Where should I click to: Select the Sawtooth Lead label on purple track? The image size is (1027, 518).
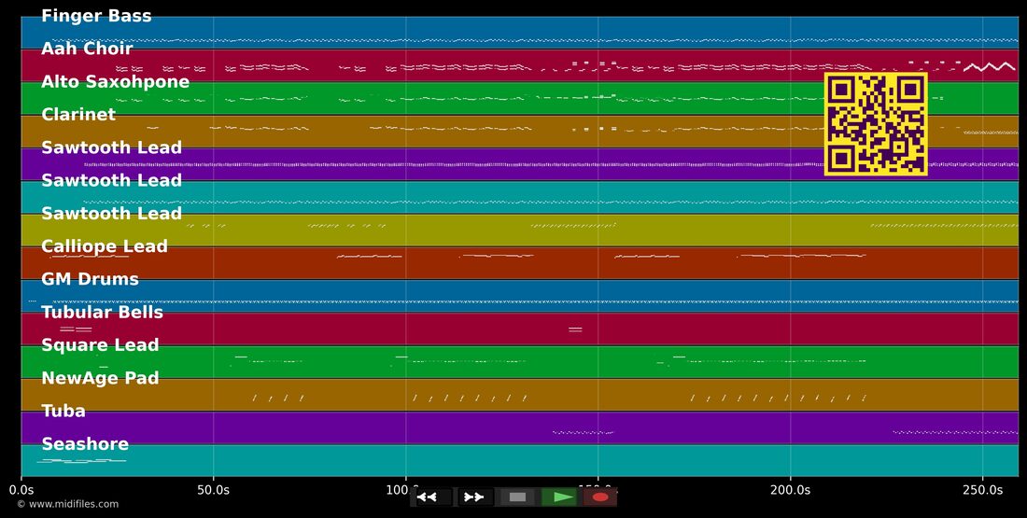(111, 147)
